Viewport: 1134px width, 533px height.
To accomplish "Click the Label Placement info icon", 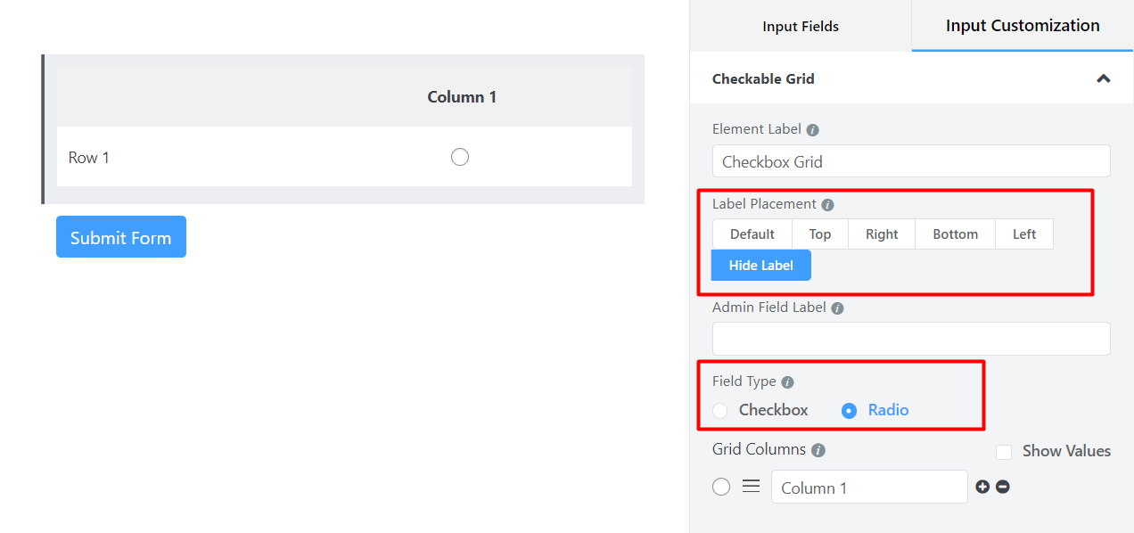I will [827, 204].
